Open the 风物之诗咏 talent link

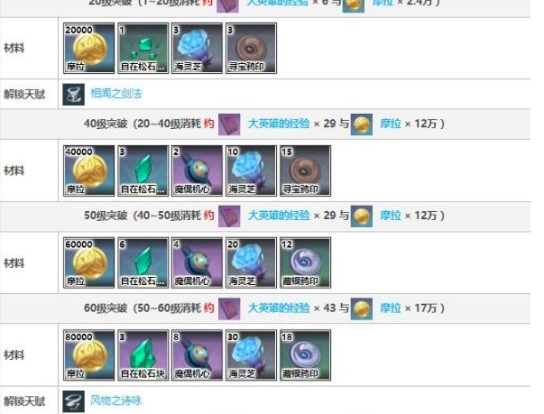(115, 400)
